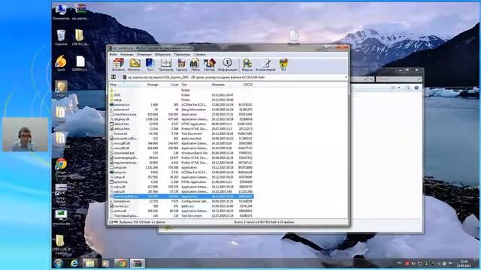Select the setup.ico file row

[x=181, y=172]
